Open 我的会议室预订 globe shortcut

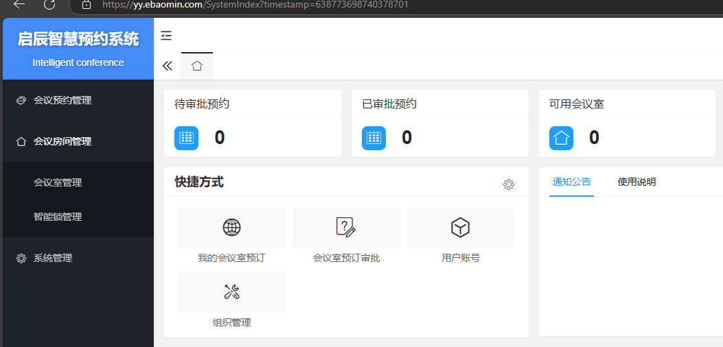pyautogui.click(x=231, y=228)
